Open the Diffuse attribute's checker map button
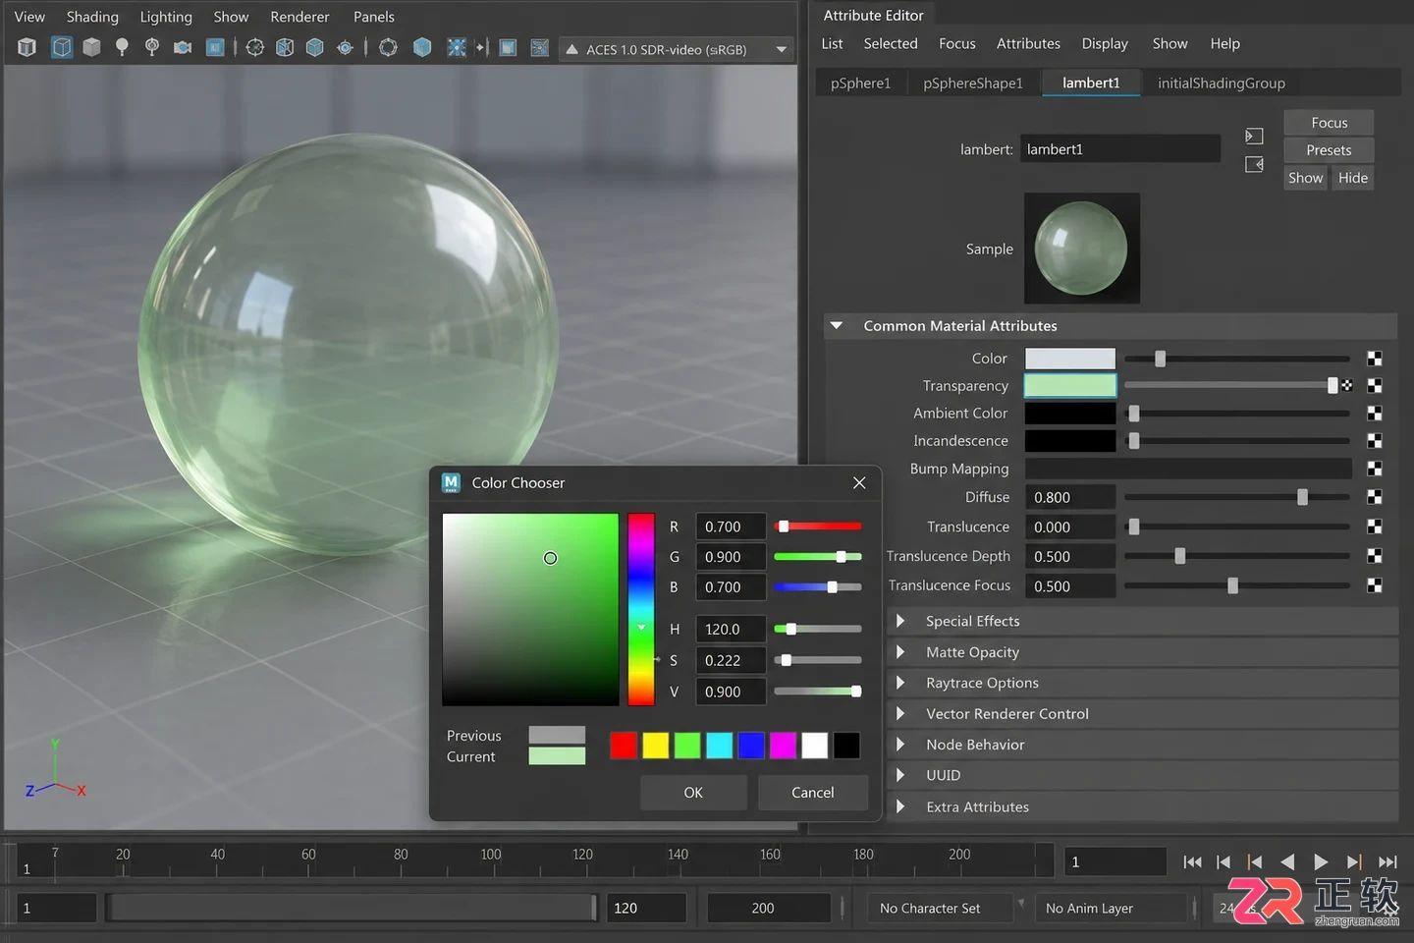 tap(1375, 497)
